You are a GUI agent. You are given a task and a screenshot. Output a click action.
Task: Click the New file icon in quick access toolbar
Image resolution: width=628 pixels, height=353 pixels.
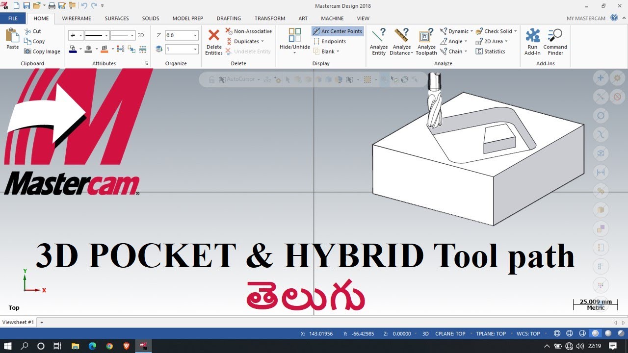tap(17, 6)
